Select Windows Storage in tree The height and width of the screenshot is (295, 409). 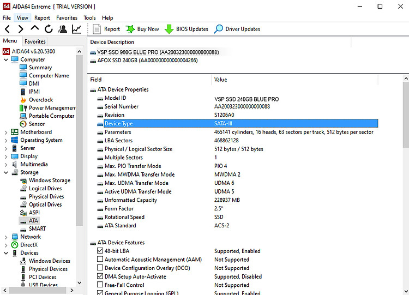[x=50, y=180]
